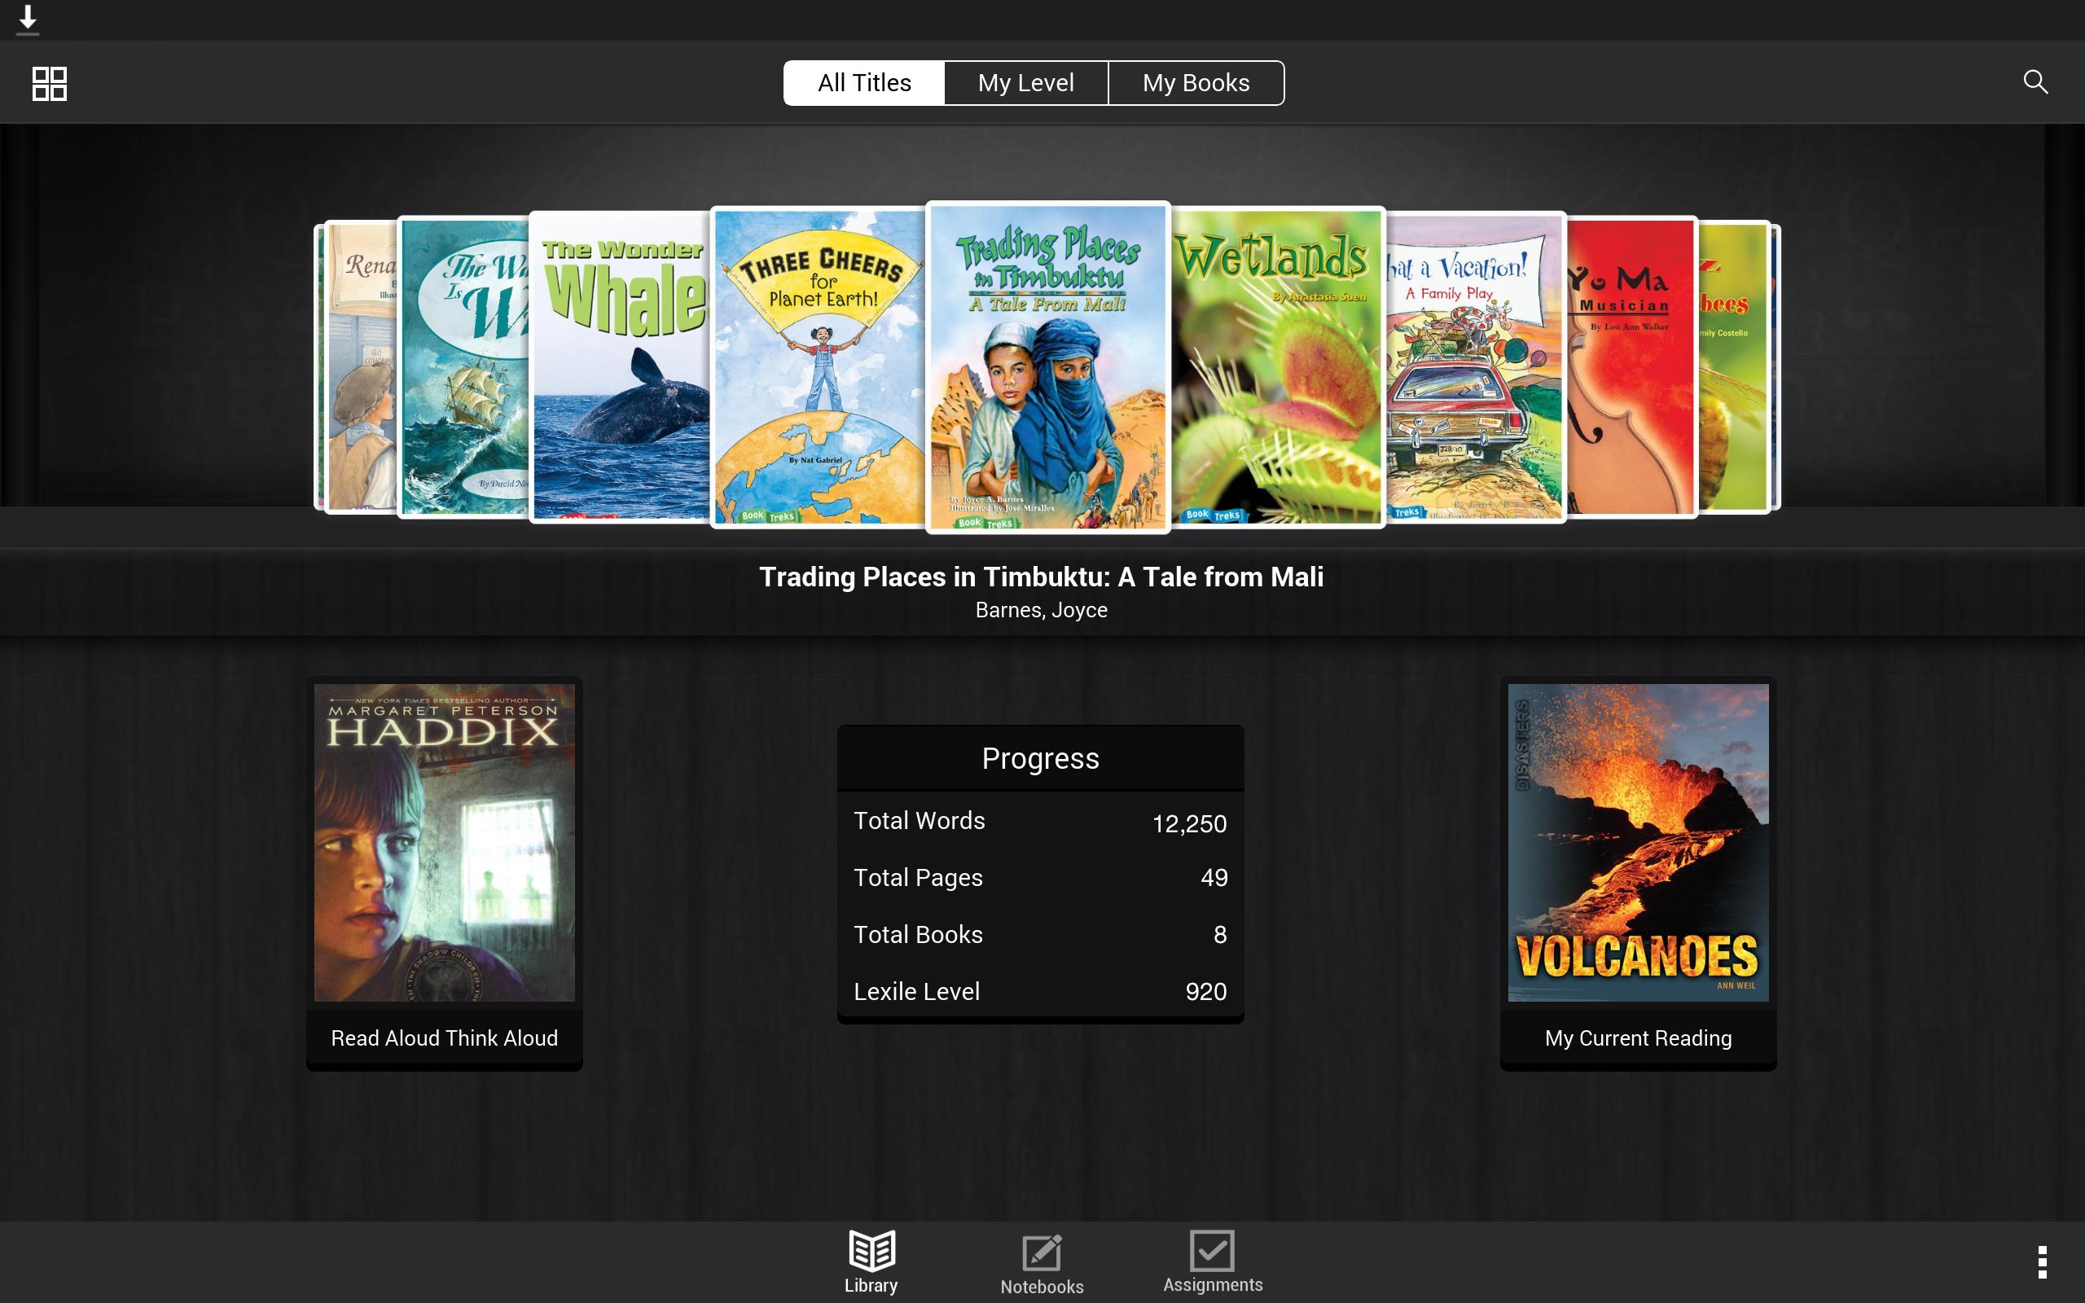This screenshot has width=2085, height=1303.
Task: Select Three Cheers for Planet Earth cover
Action: point(819,366)
